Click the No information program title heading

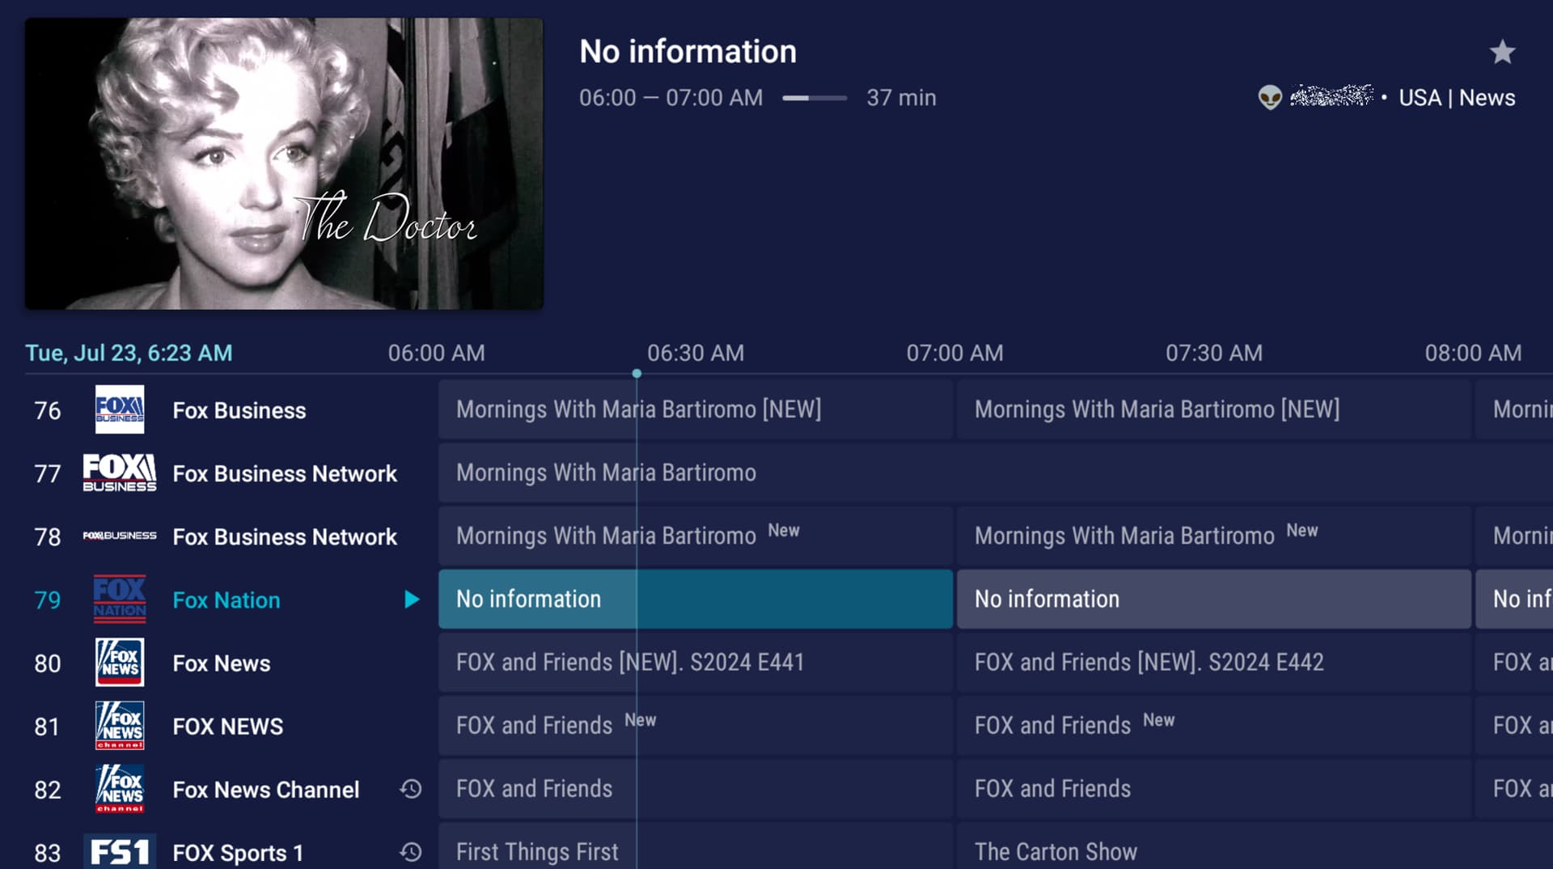pyautogui.click(x=688, y=52)
